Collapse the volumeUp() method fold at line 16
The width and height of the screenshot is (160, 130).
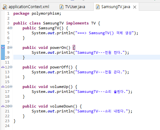(x=11, y=87)
